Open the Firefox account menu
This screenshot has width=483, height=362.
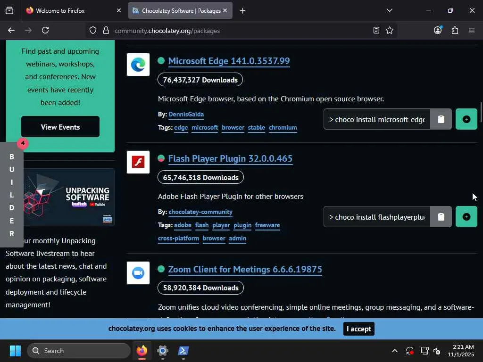(x=438, y=30)
